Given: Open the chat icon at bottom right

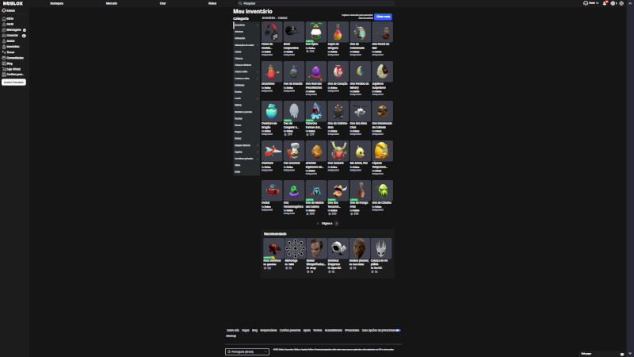Looking at the screenshot, I should coord(622,354).
